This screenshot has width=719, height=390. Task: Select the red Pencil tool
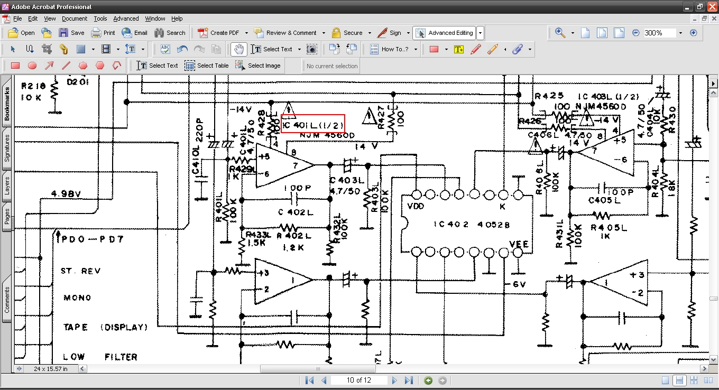point(475,49)
